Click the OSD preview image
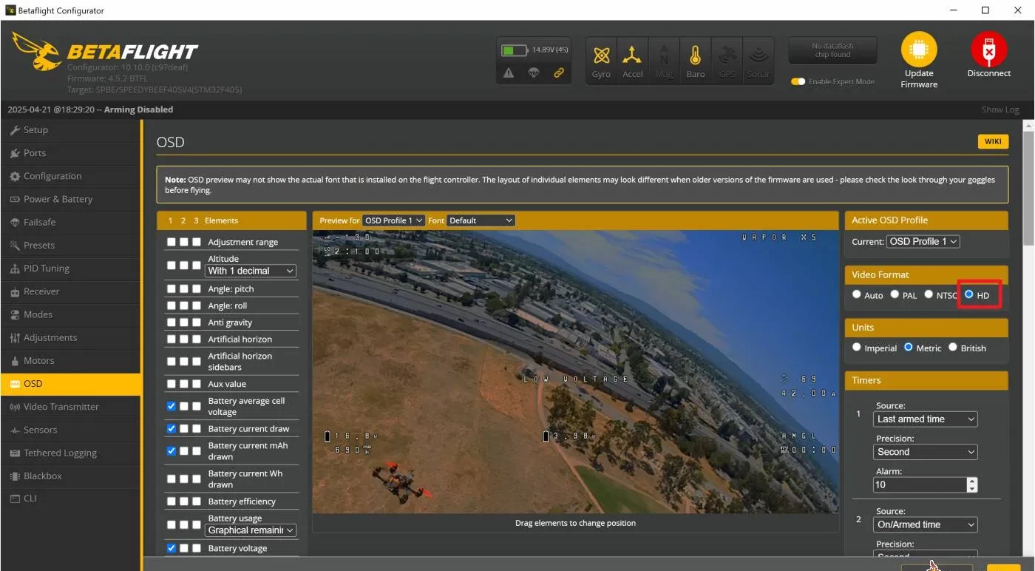The image size is (1035, 571). pyautogui.click(x=575, y=371)
